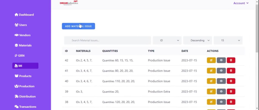
Task: Select text 'Quantities 80, 20, 20, 20,'
Action: (118, 71)
